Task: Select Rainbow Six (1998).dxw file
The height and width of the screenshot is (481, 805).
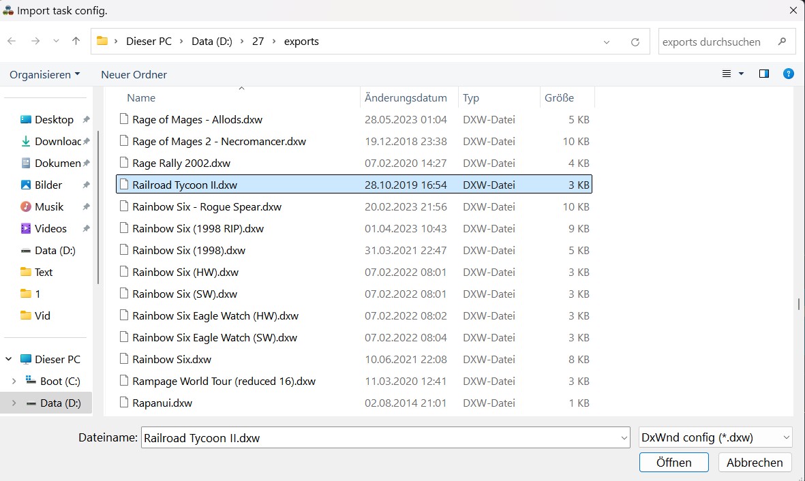Action: coord(354,251)
